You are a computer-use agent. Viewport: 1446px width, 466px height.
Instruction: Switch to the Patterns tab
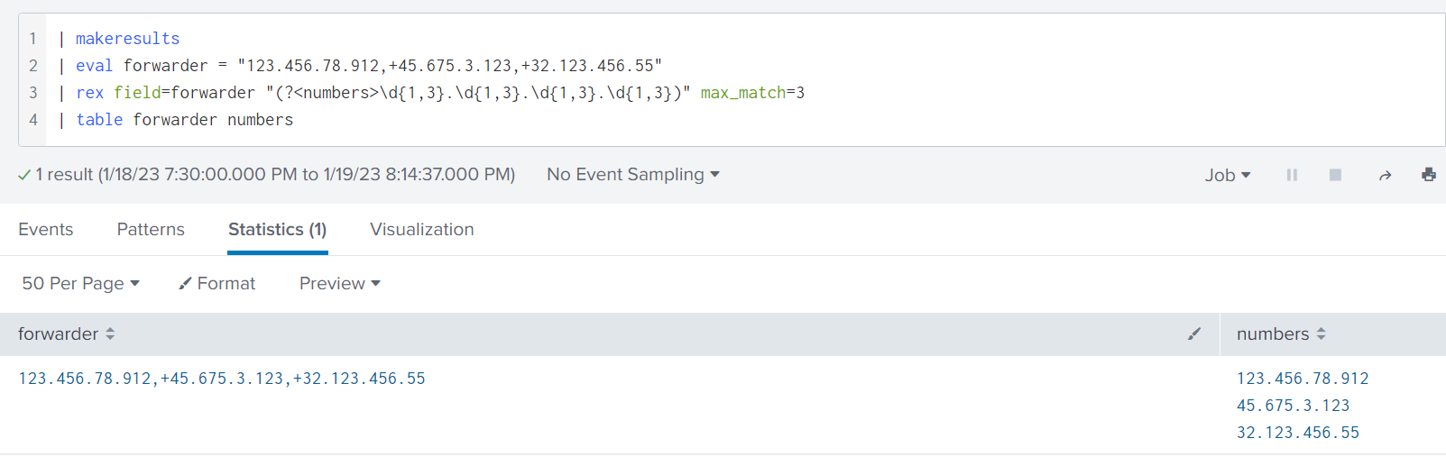[151, 230]
